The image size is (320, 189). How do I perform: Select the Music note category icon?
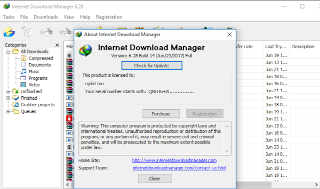(23, 71)
